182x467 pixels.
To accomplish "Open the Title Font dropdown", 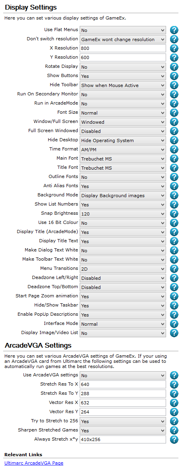I will 123,168.
